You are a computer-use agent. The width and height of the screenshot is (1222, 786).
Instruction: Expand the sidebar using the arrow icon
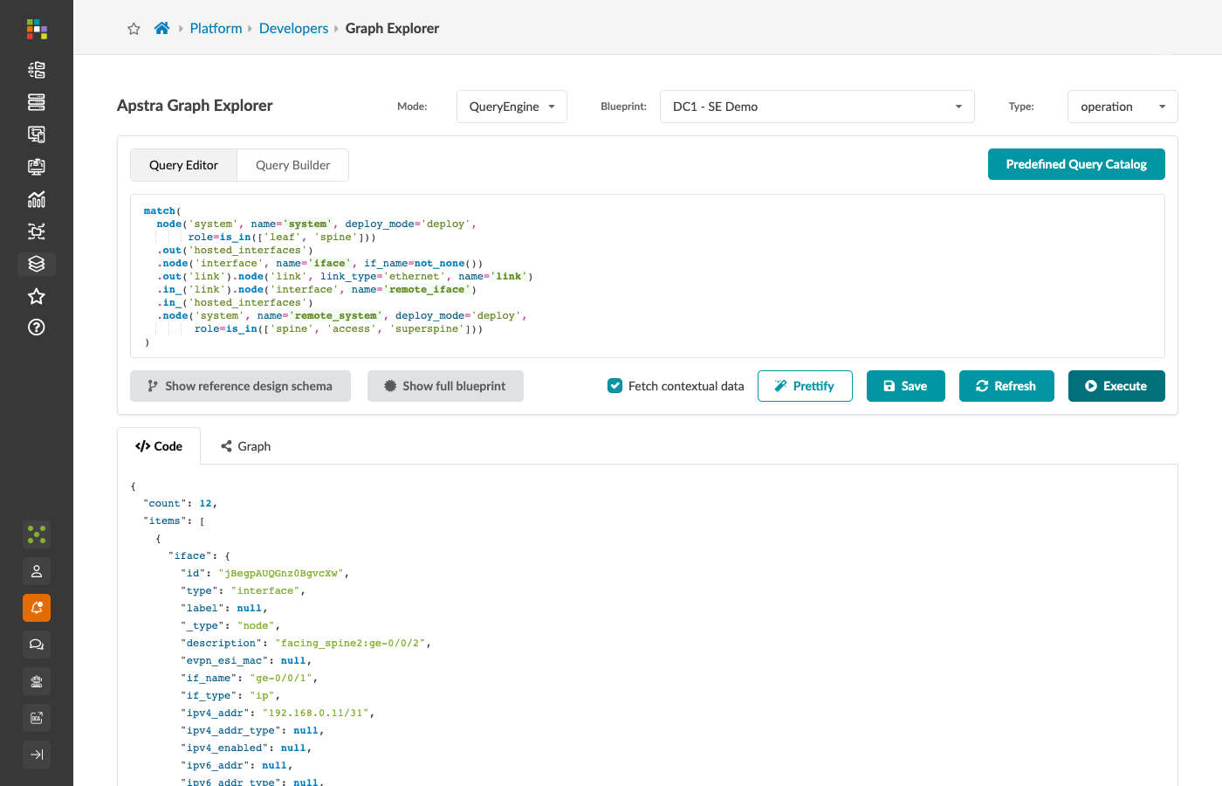[x=37, y=755]
